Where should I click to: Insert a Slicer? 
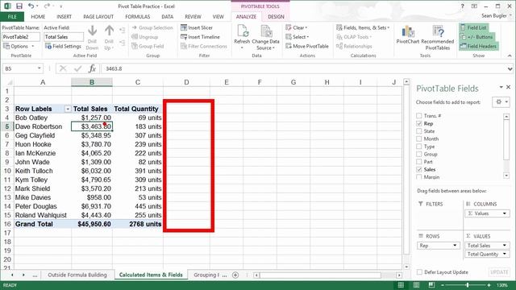(x=197, y=27)
